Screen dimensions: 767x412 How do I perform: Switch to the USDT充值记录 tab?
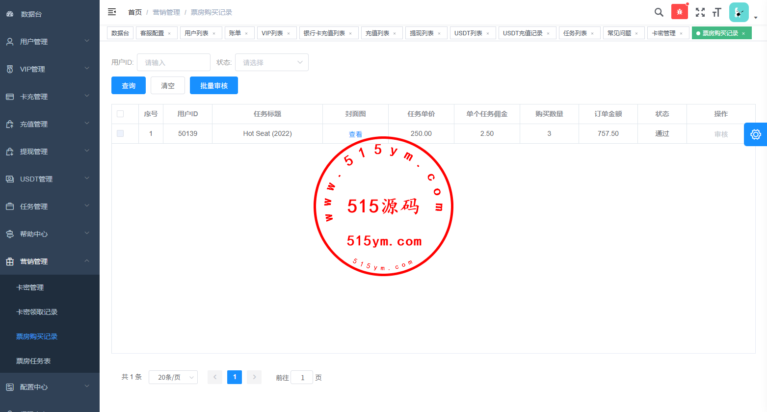click(523, 33)
